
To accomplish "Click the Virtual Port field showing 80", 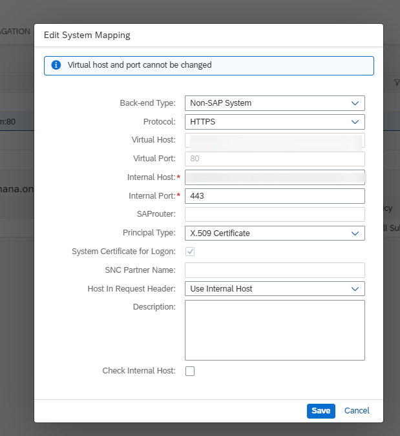I will (275, 159).
